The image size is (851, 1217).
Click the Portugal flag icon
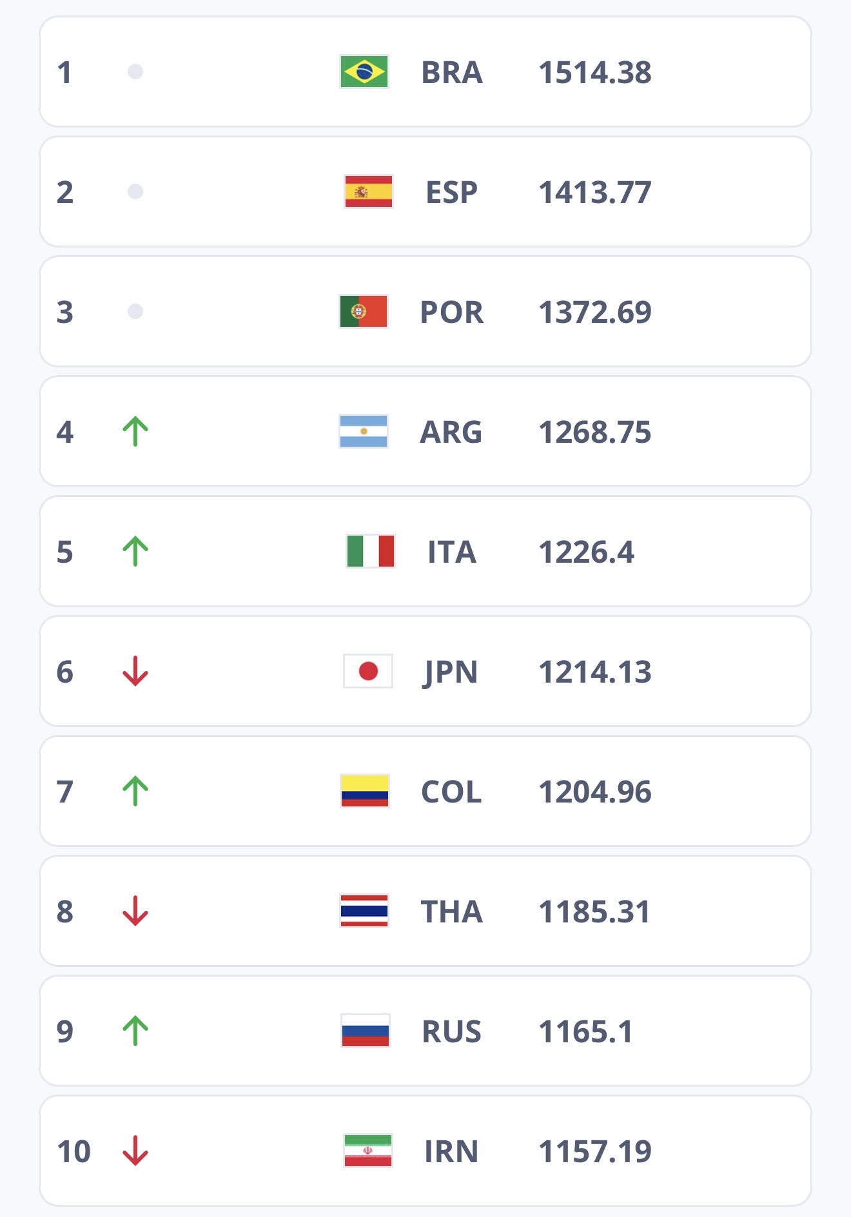(x=364, y=311)
